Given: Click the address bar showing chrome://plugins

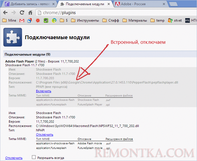Looking at the screenshot, I should (x=117, y=13).
